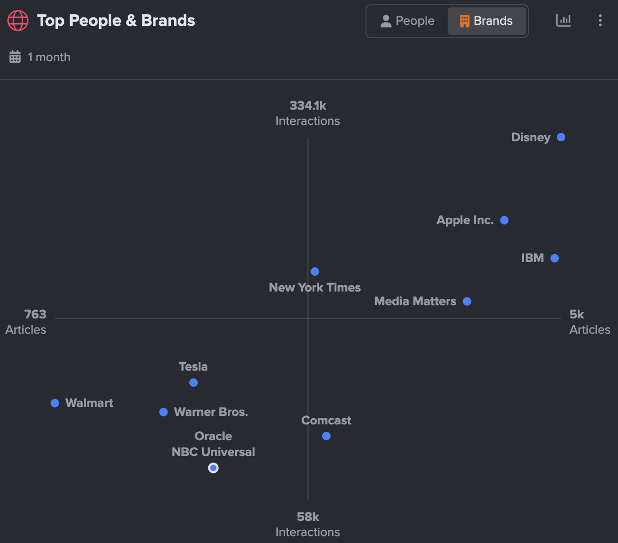
Task: Click the Disney scatter point
Action: pyautogui.click(x=561, y=137)
